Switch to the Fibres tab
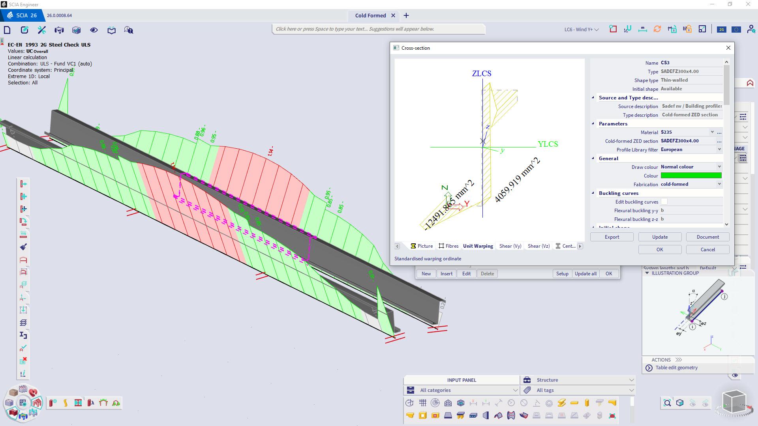 448,246
